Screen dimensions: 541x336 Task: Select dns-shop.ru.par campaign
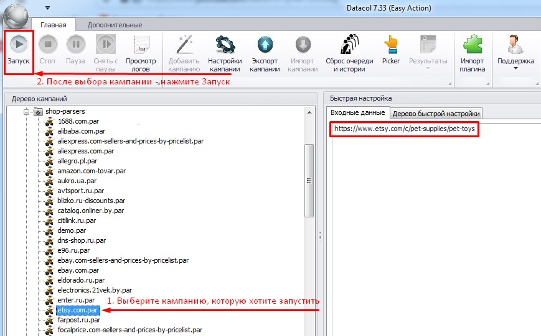point(82,240)
